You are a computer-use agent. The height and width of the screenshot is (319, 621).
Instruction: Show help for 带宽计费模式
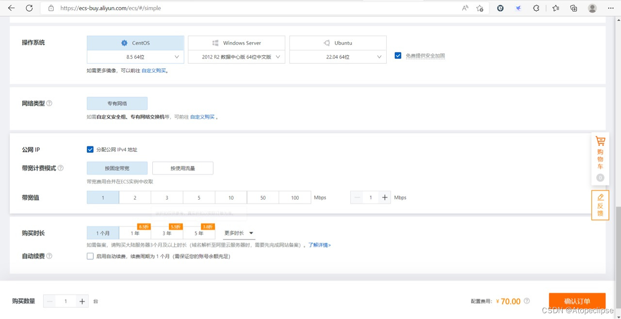point(61,168)
